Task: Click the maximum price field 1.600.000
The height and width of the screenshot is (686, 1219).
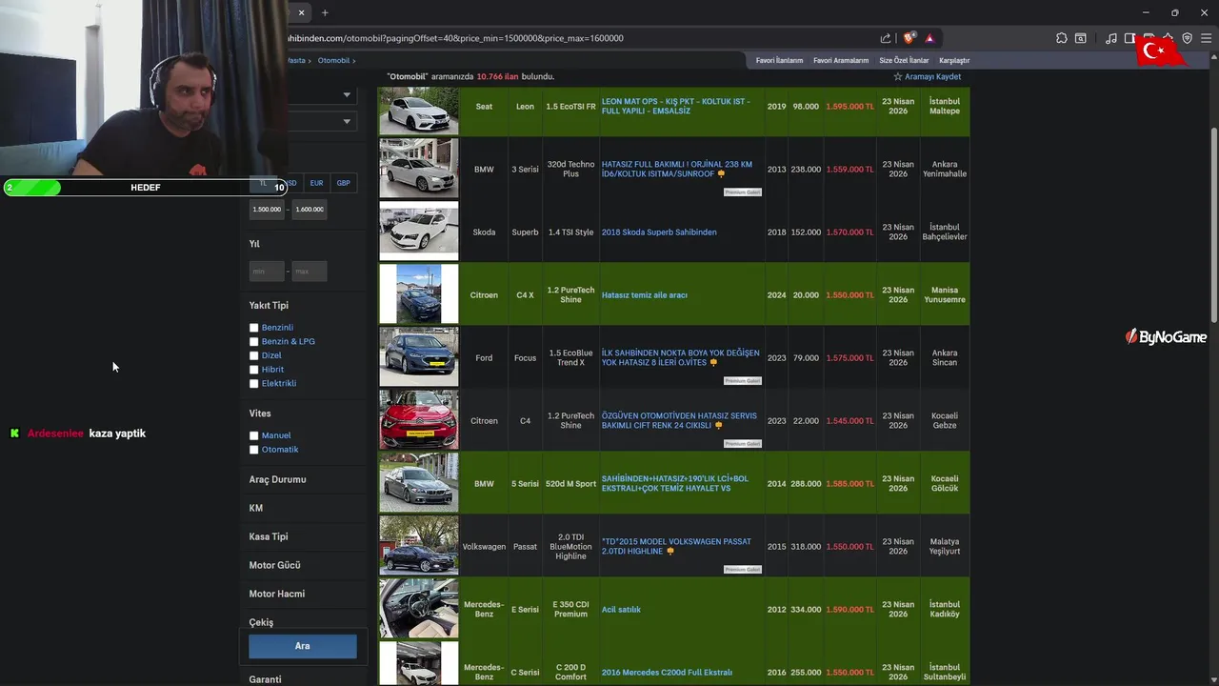Action: [310, 209]
